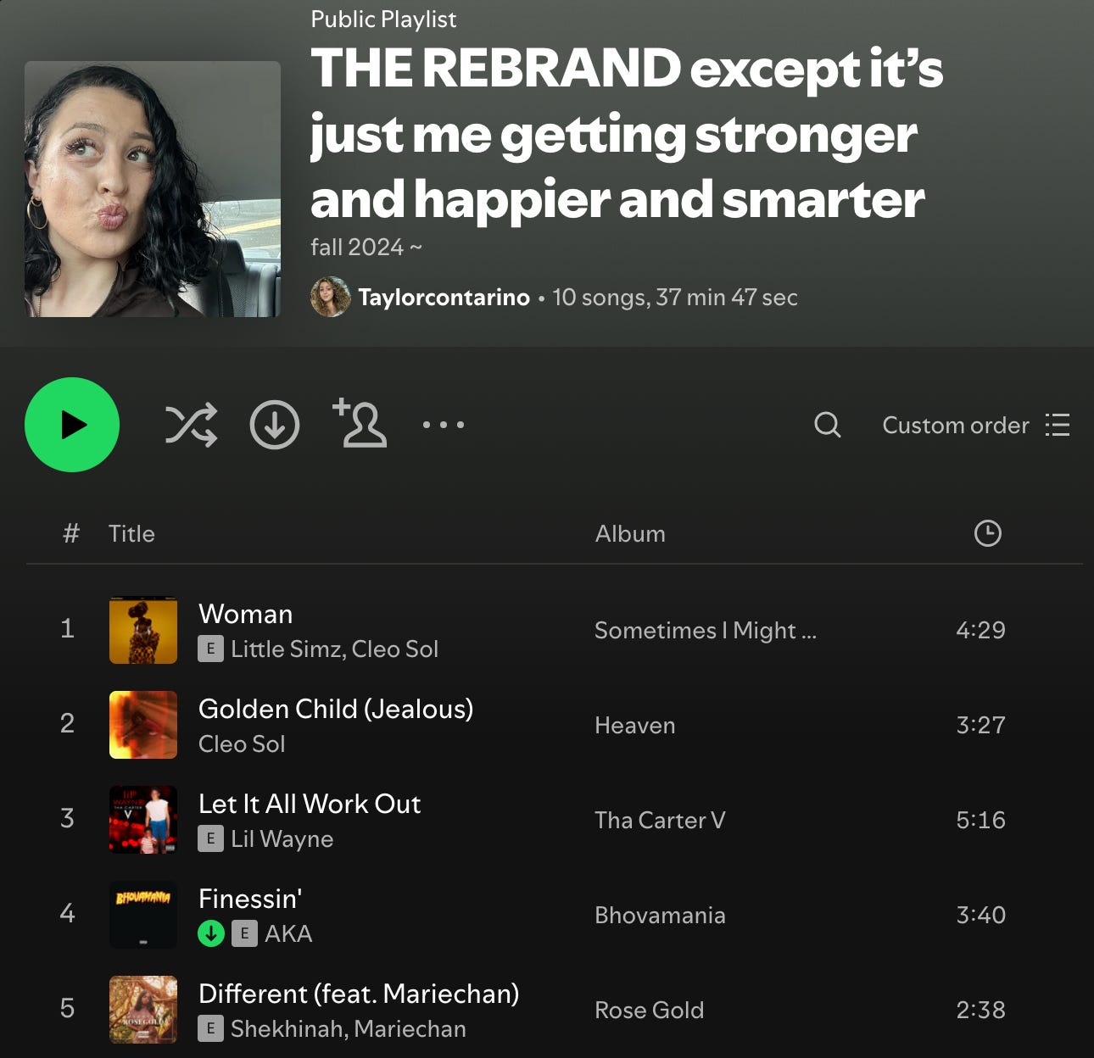Image resolution: width=1094 pixels, height=1058 pixels.
Task: Open the Cleo Sol artist link under Golden Child
Action: (242, 743)
